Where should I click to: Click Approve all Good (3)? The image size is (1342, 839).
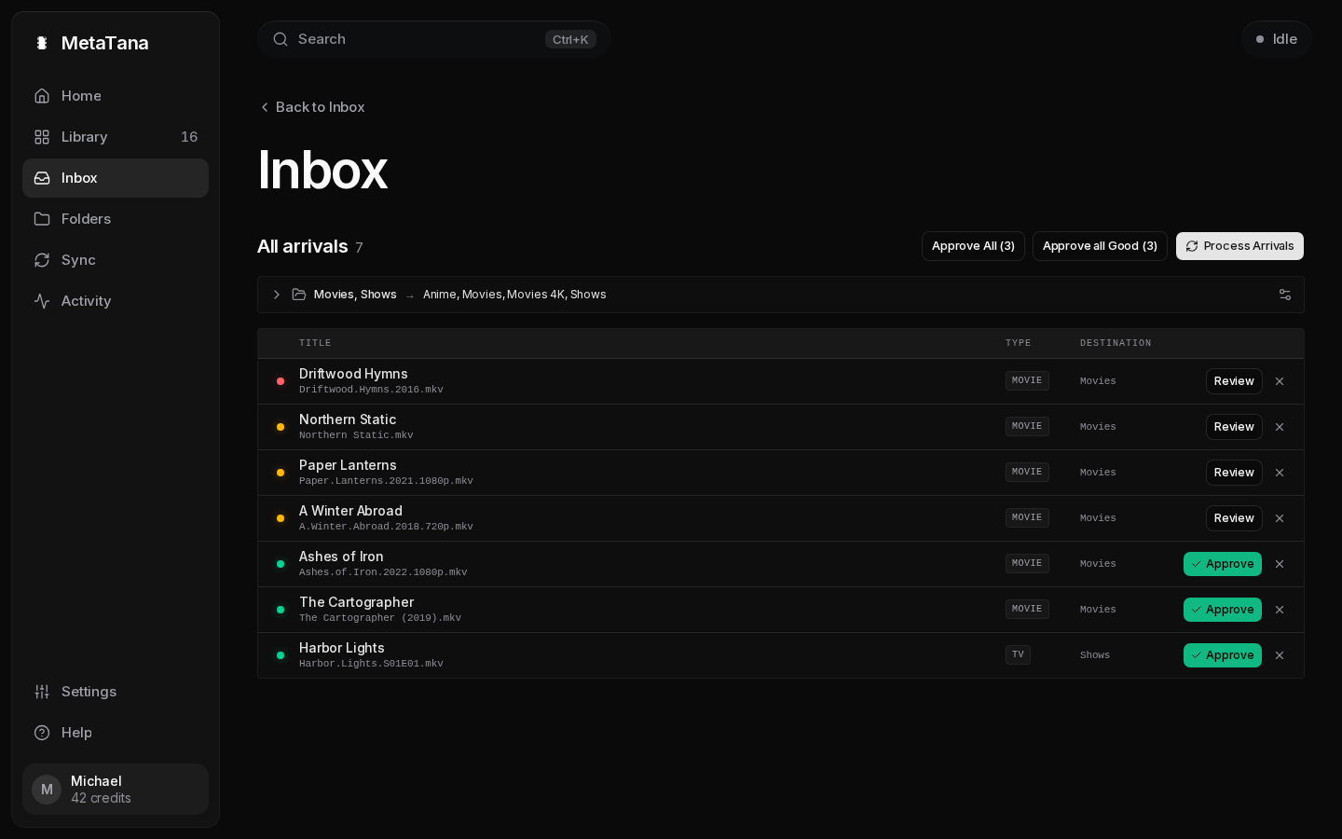[1100, 246]
